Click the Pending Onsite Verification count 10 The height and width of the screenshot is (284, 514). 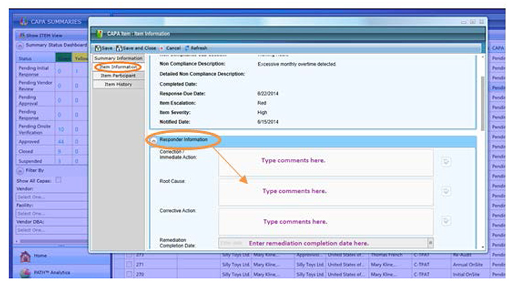click(61, 129)
